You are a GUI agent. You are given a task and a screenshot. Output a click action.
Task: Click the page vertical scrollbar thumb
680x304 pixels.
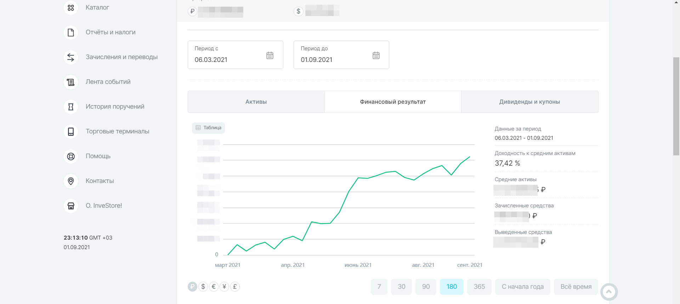click(x=676, y=106)
